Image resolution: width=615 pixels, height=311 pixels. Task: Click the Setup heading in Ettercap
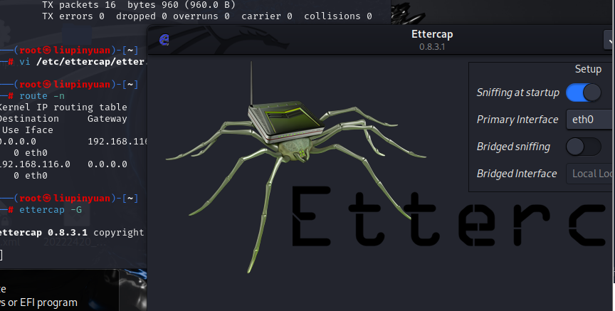pyautogui.click(x=588, y=69)
